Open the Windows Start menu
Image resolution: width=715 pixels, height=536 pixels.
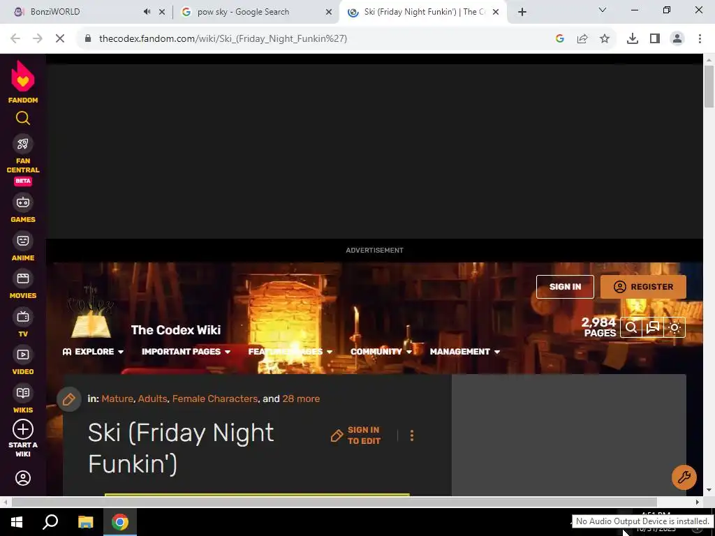click(17, 522)
